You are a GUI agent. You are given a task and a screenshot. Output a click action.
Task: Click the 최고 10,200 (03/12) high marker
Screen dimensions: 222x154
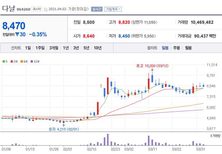tap(152, 66)
